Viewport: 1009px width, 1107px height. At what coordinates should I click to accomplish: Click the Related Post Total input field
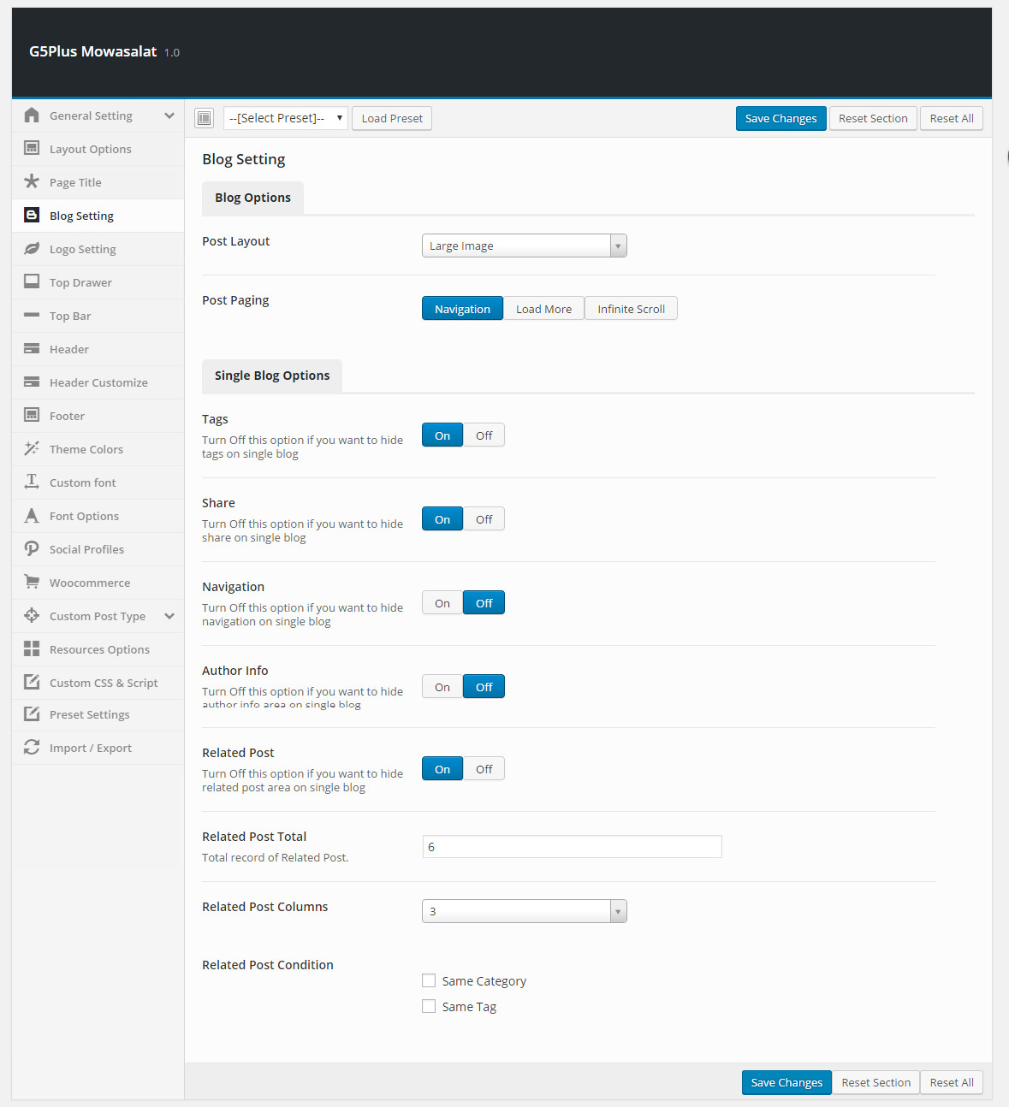[x=573, y=847]
